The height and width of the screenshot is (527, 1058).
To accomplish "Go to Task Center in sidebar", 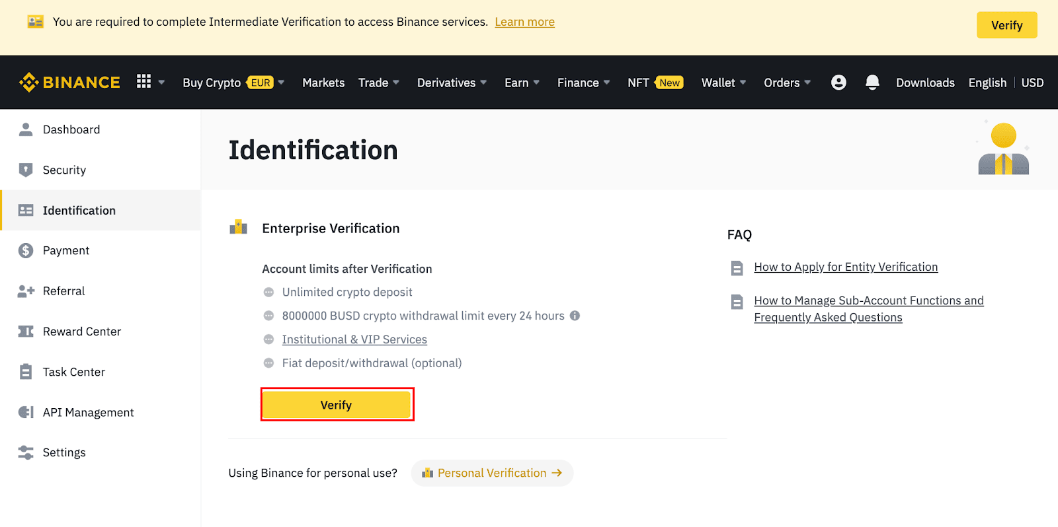I will coord(74,372).
